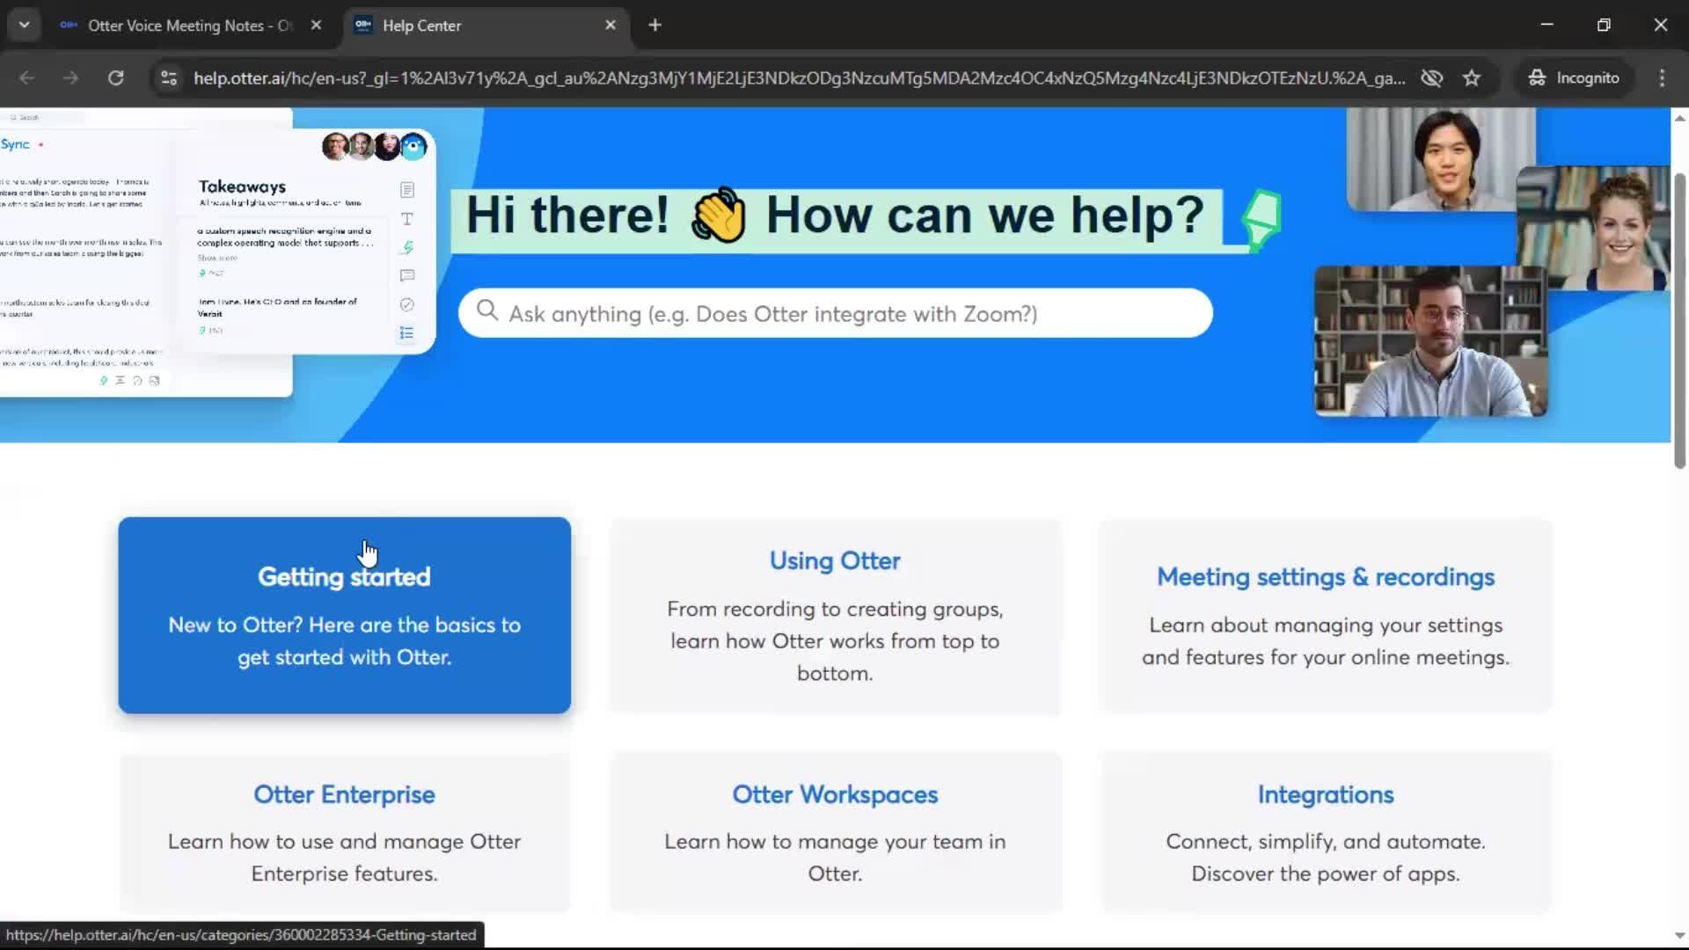Close the Otter Voice Meeting Notes tab

(316, 26)
